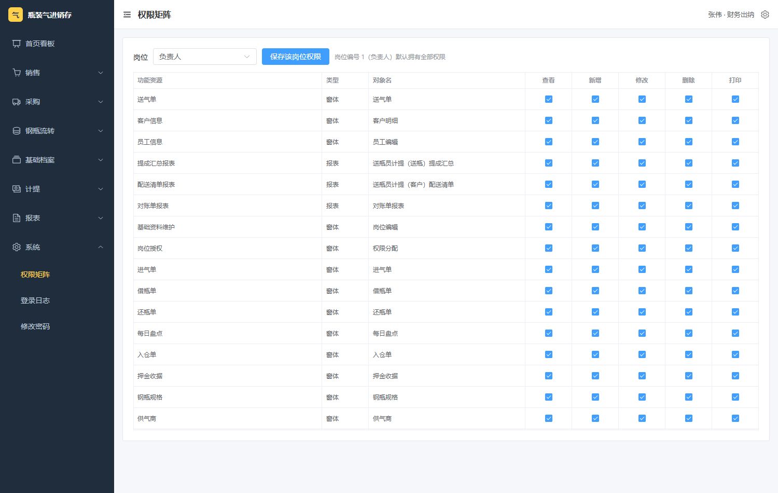Uncheck 打印 for 供气商 row
Screen dimensions: 778x493
tap(735, 418)
